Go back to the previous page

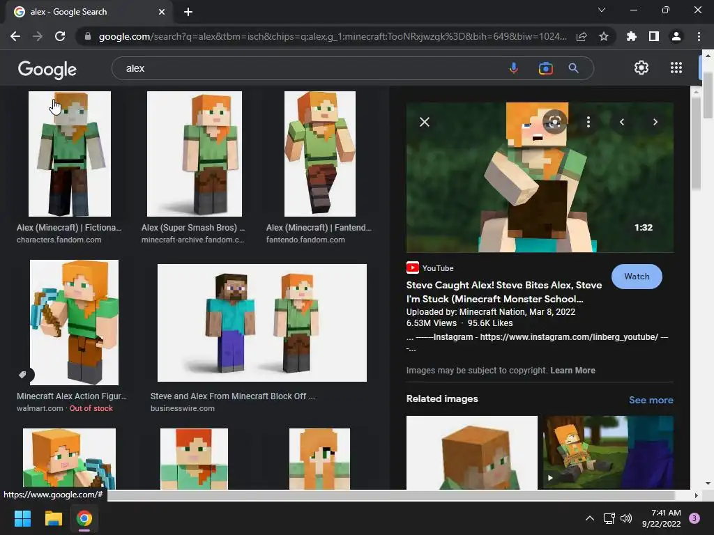(15, 36)
